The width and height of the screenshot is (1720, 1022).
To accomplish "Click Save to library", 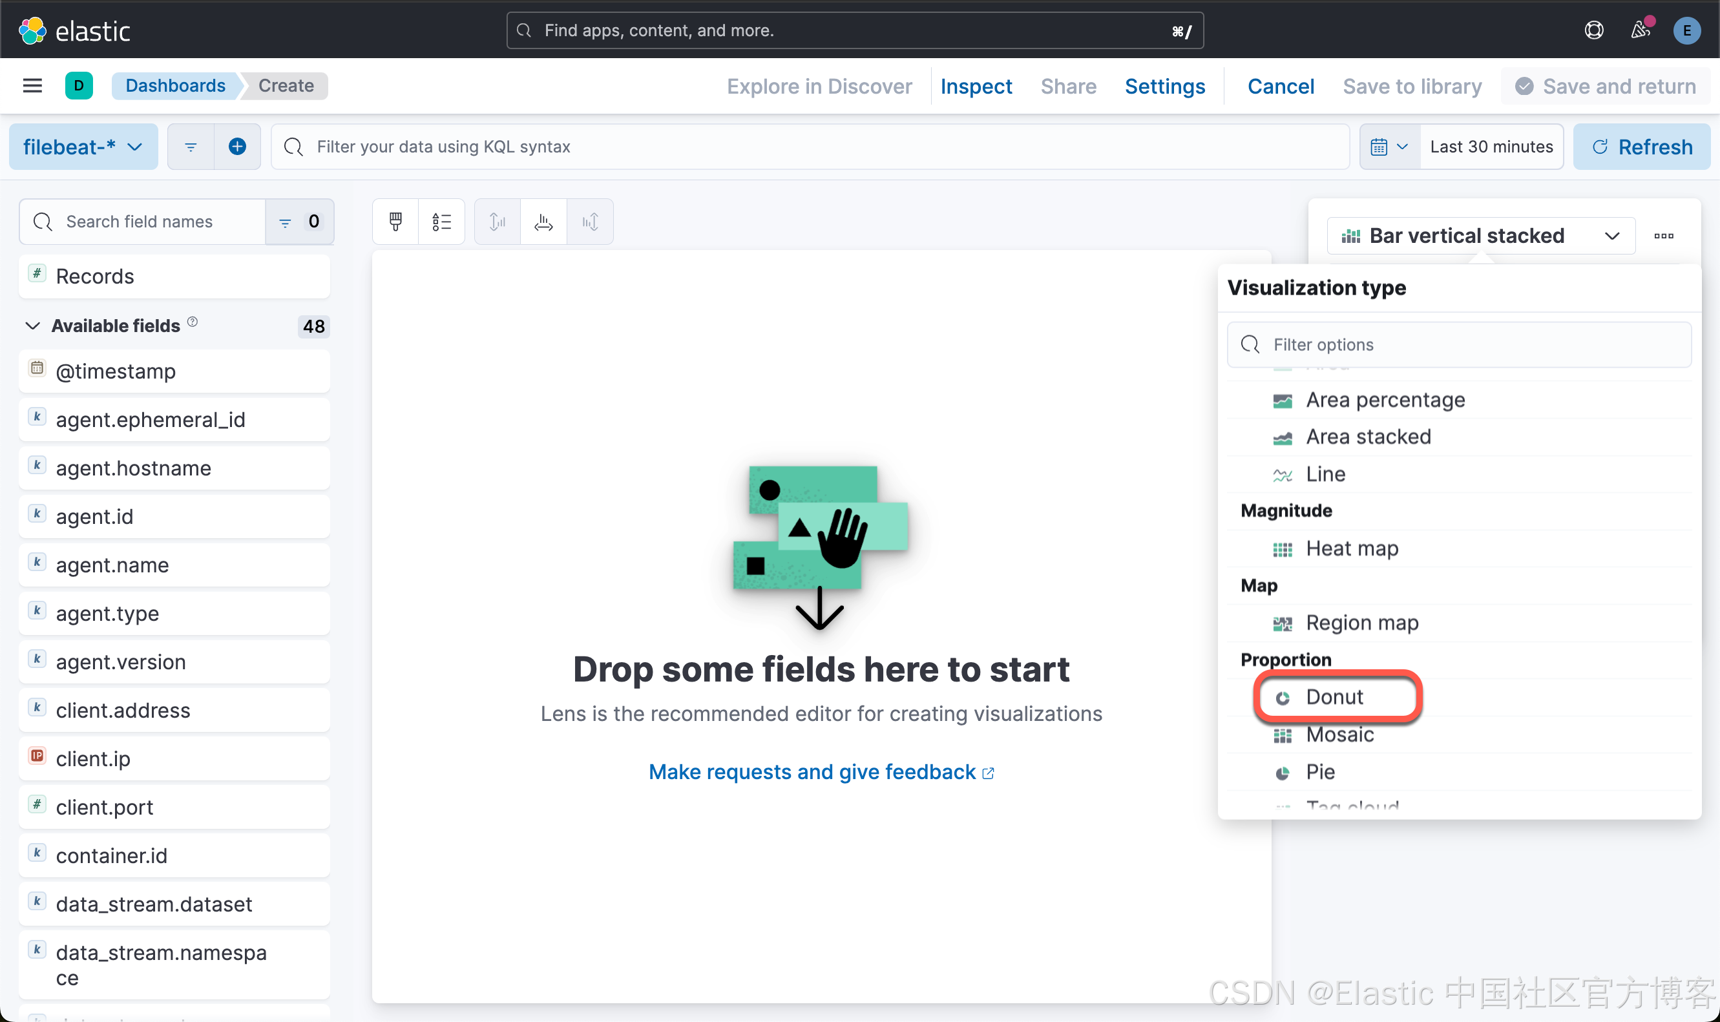I will coord(1412,86).
